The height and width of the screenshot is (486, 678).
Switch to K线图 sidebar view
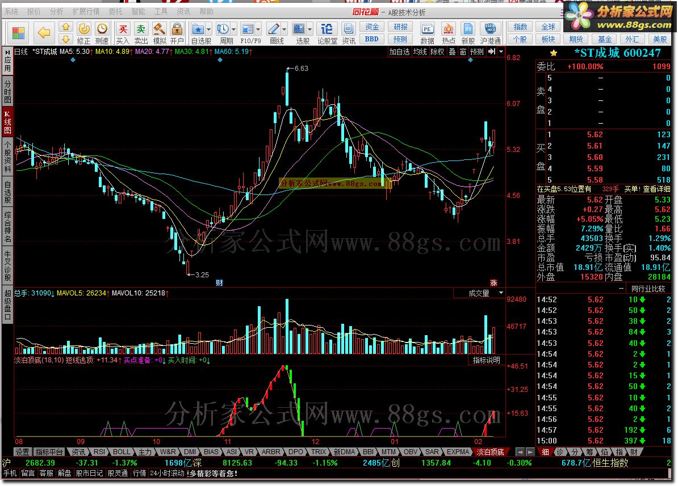tap(8, 121)
